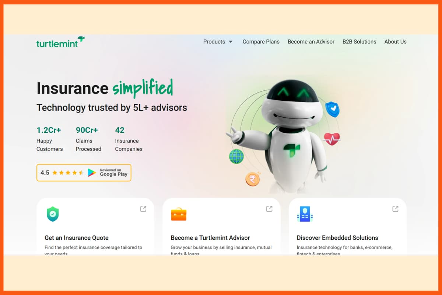Open external link icon on Insurance Quote card
The height and width of the screenshot is (295, 442).
[x=143, y=209]
